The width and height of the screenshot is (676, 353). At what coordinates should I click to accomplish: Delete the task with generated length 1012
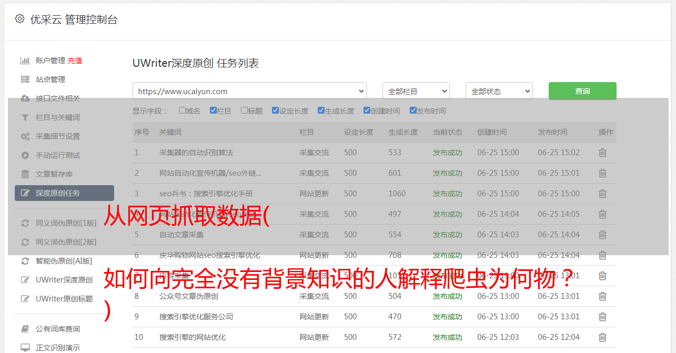603,276
